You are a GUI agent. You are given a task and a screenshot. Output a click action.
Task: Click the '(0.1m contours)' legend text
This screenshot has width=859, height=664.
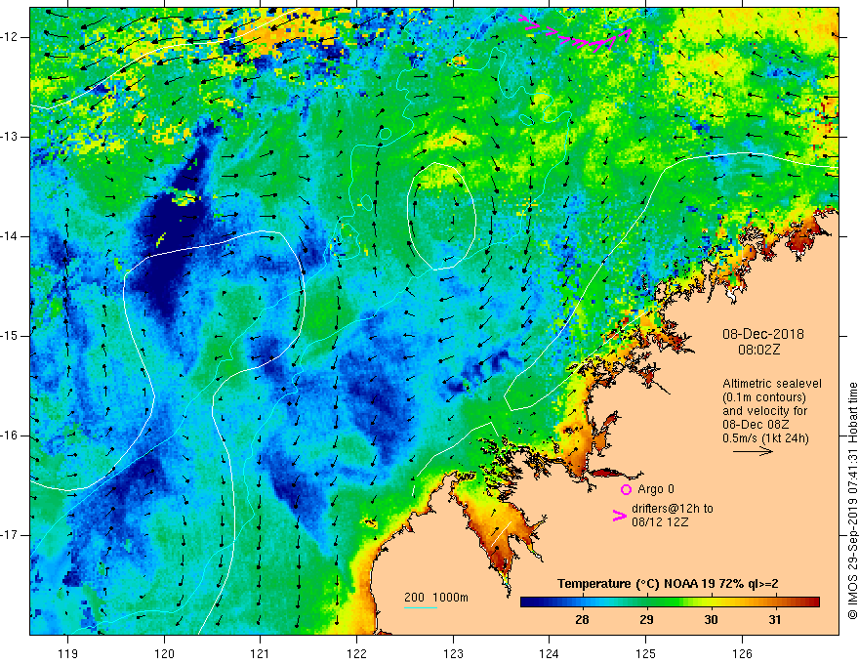point(764,397)
